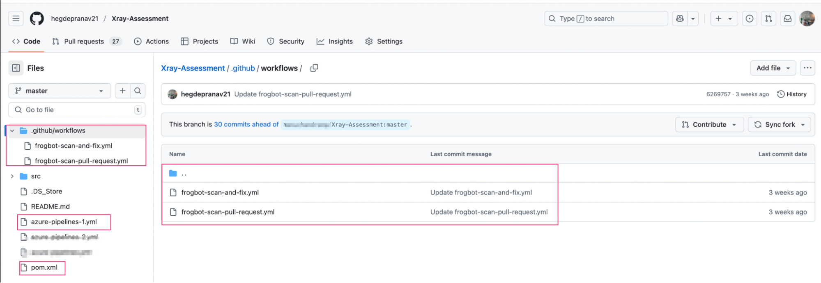
Task: Click the search files magnifier icon
Action: 138,91
